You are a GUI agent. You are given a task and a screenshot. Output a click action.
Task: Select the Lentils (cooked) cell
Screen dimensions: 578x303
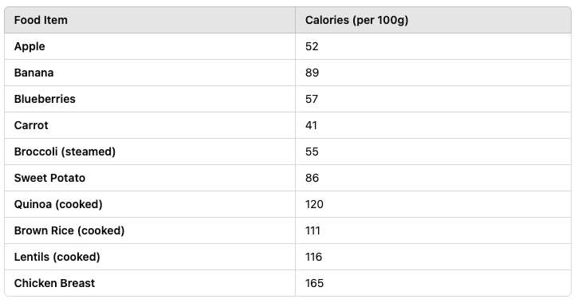150,257
